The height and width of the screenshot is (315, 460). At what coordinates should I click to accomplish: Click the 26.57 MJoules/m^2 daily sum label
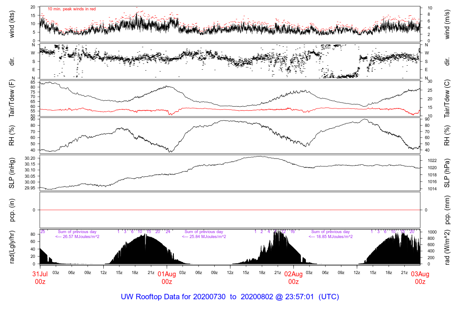77,237
